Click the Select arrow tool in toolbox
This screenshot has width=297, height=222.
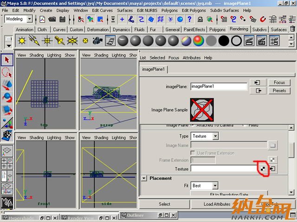click(6, 60)
